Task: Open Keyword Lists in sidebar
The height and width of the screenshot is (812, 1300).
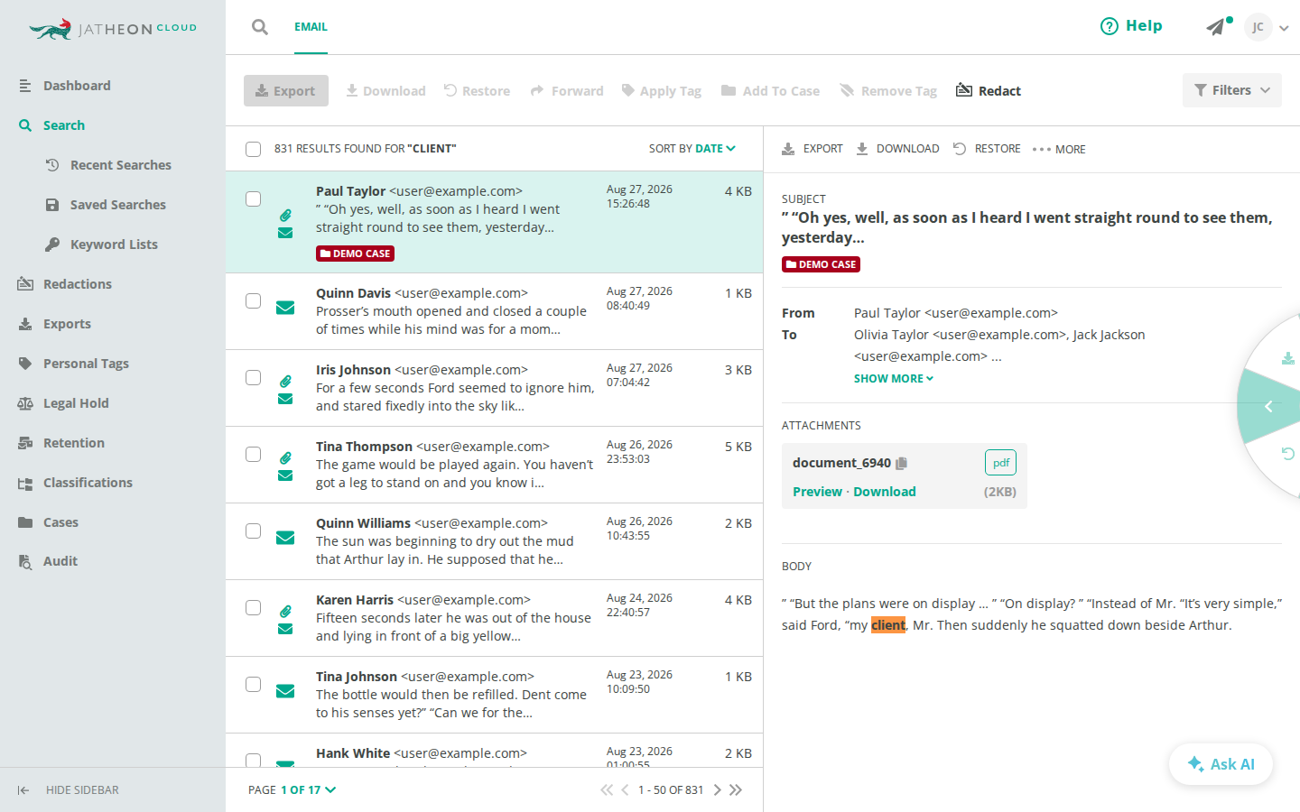Action: click(101, 245)
